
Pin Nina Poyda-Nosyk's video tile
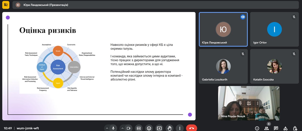click(240, 103)
